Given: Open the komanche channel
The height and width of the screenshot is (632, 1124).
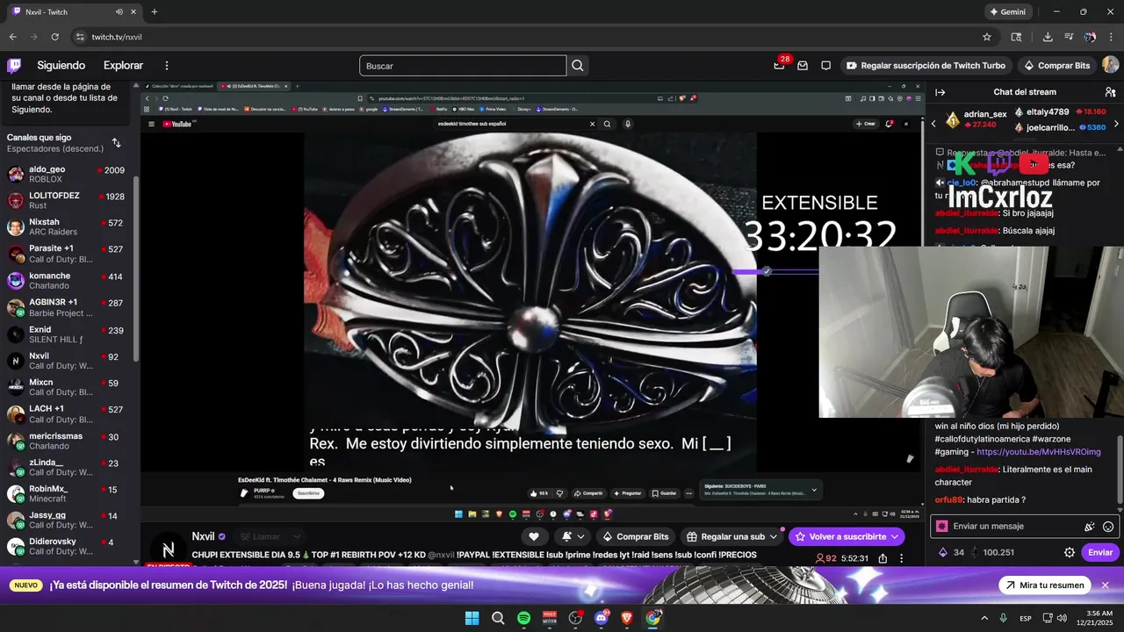Looking at the screenshot, I should pyautogui.click(x=66, y=281).
